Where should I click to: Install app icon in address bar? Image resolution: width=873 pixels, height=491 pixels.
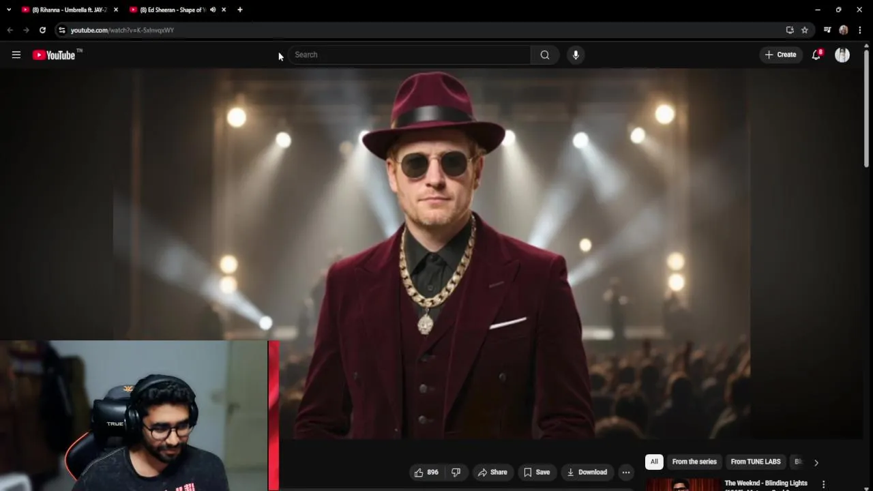[790, 30]
